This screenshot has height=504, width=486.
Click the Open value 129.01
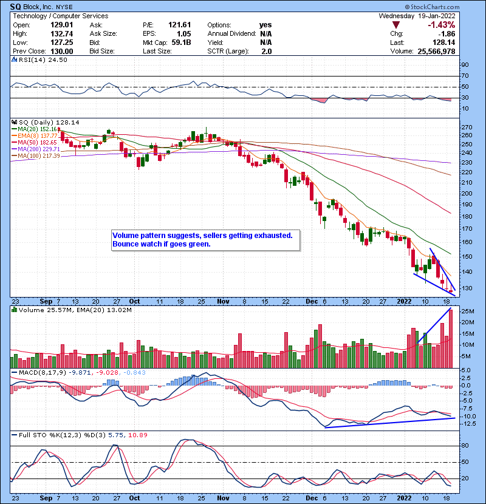[x=62, y=25]
